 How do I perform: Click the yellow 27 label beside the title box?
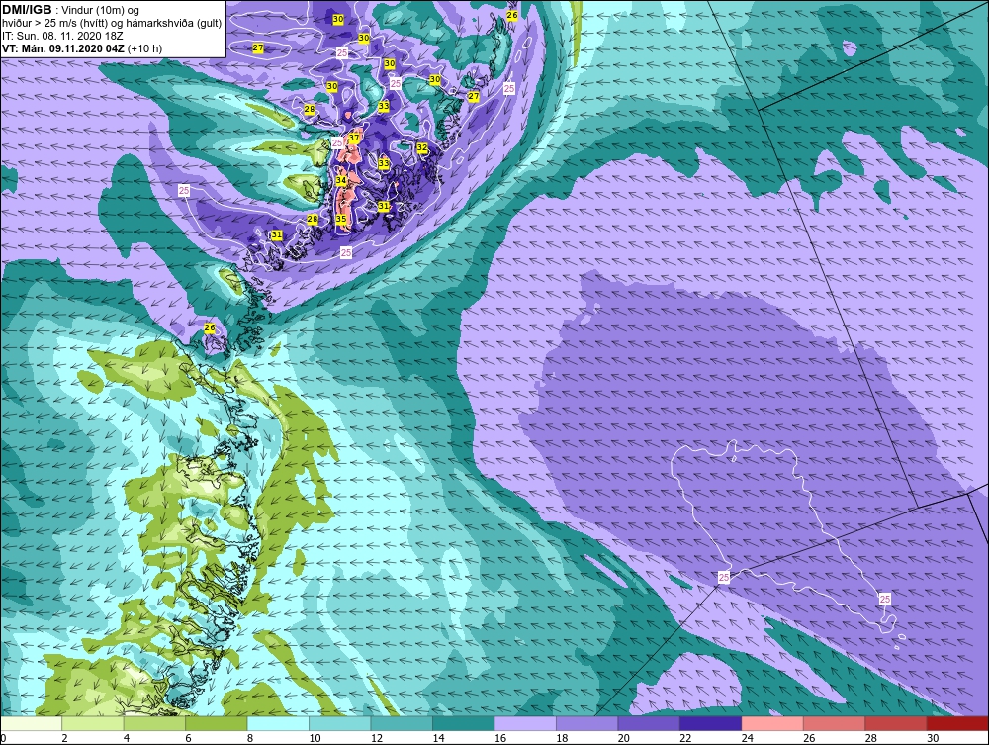tap(258, 47)
